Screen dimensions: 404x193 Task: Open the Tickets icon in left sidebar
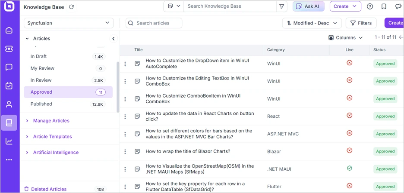[x=9, y=49]
